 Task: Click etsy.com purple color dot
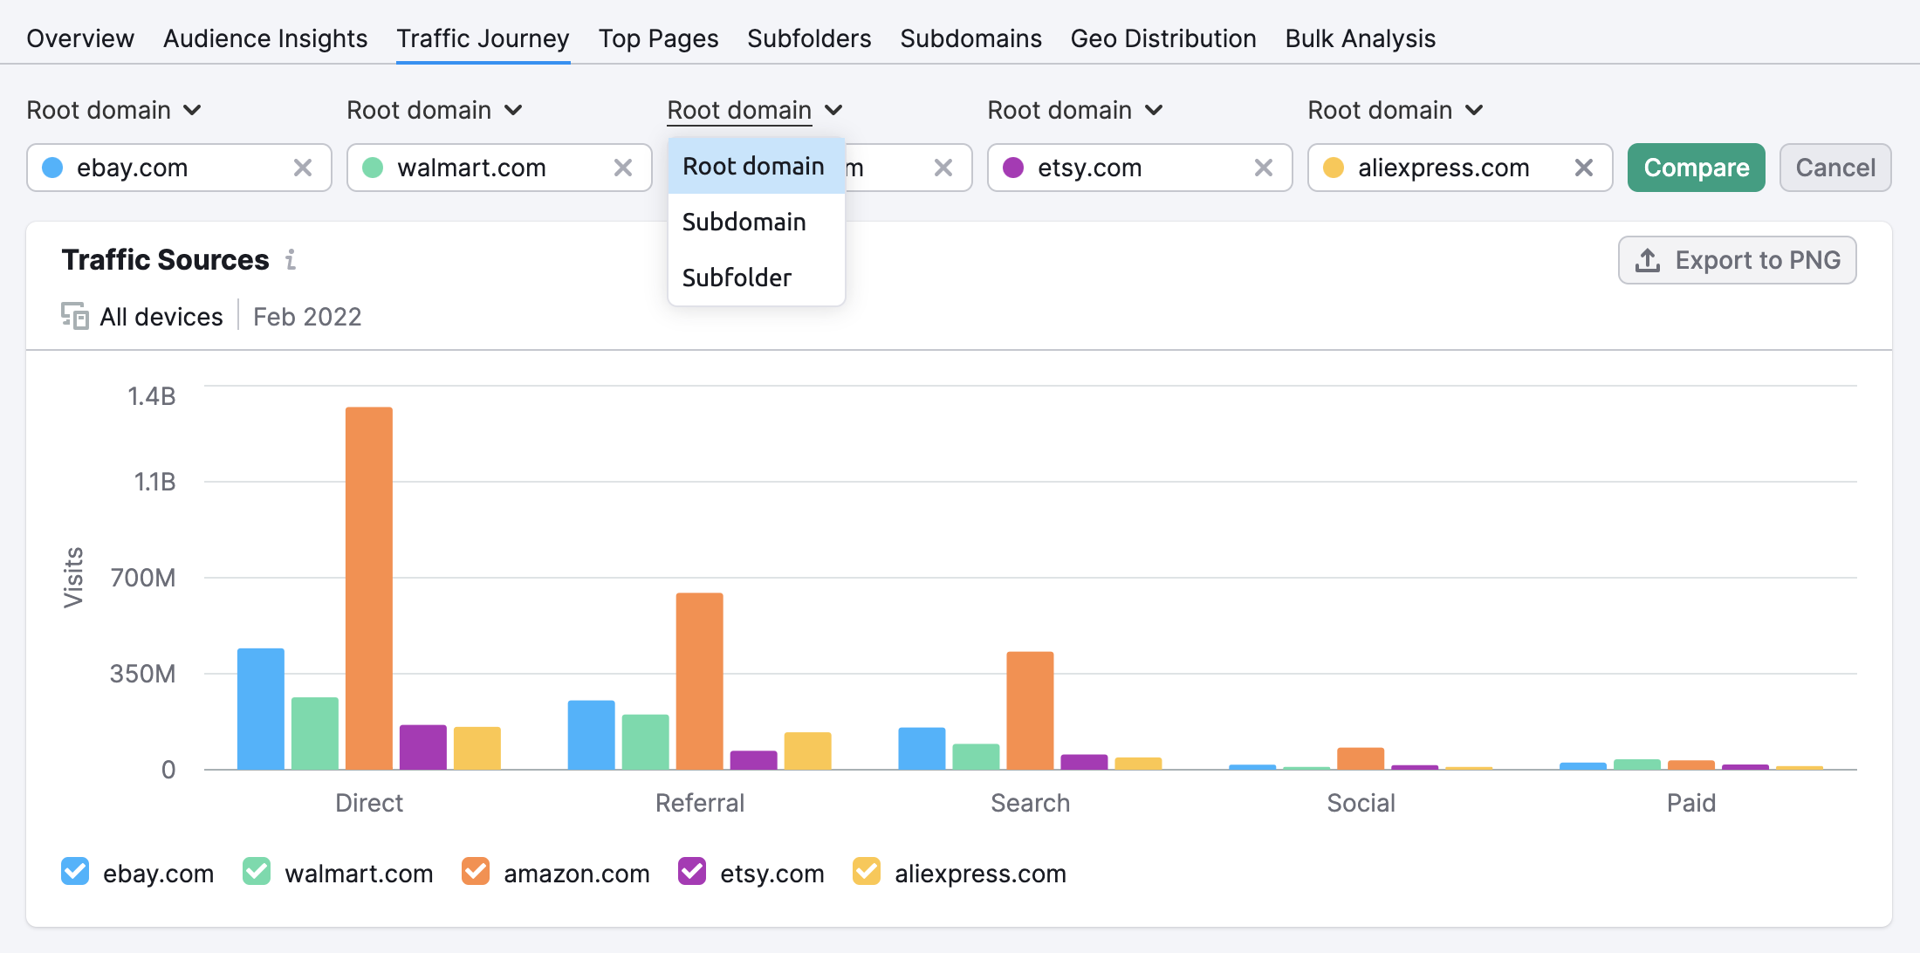click(x=1013, y=168)
